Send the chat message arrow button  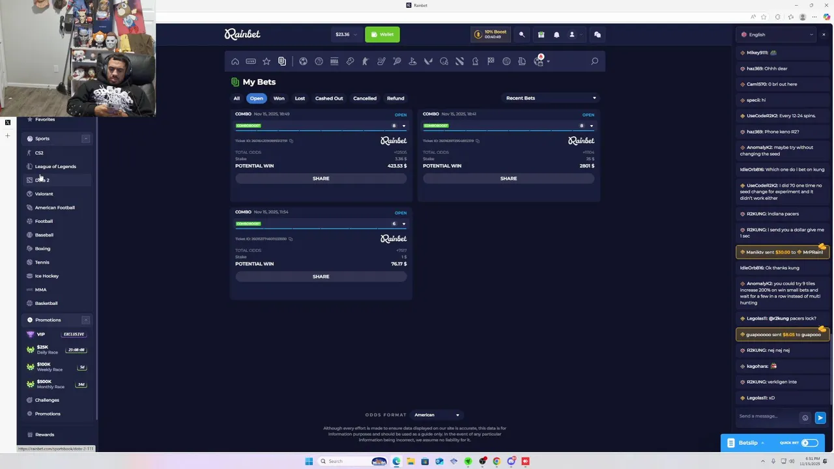click(820, 418)
